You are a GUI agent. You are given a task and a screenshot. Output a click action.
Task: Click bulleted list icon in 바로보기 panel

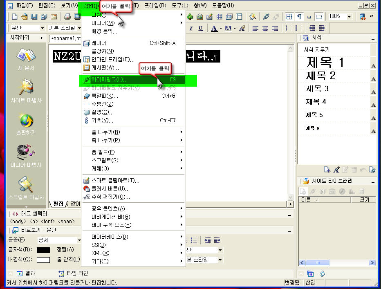tap(194, 240)
